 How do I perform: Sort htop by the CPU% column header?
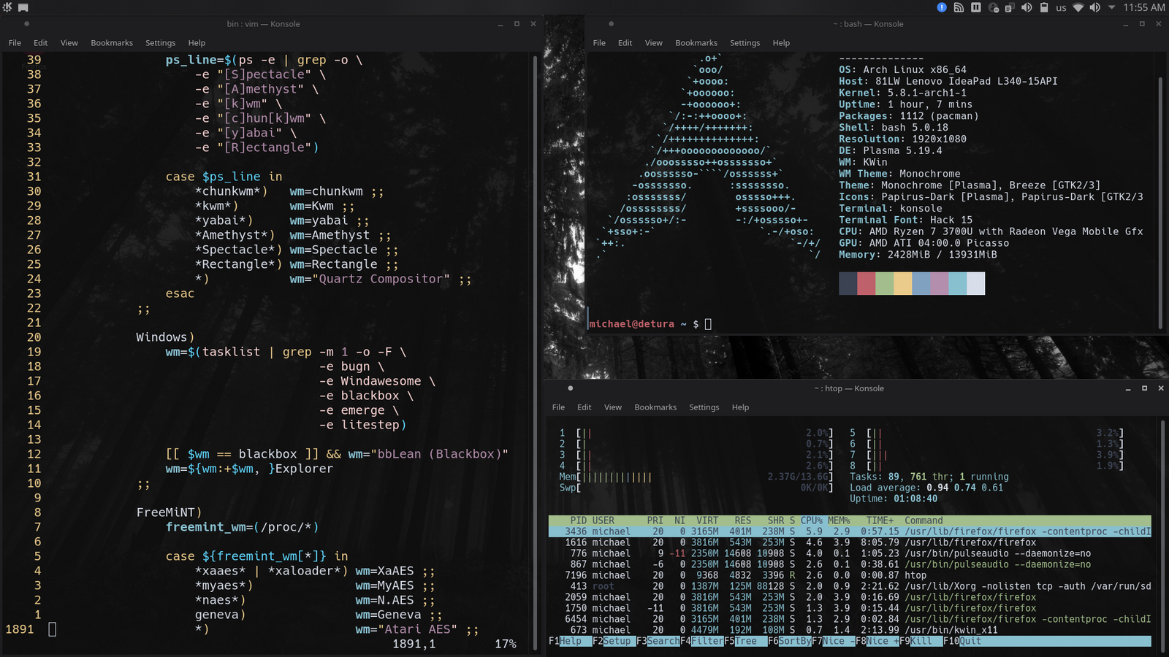point(811,520)
